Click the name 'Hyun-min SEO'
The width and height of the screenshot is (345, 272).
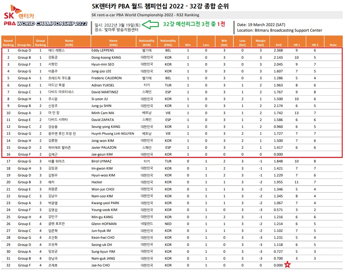tap(103, 64)
